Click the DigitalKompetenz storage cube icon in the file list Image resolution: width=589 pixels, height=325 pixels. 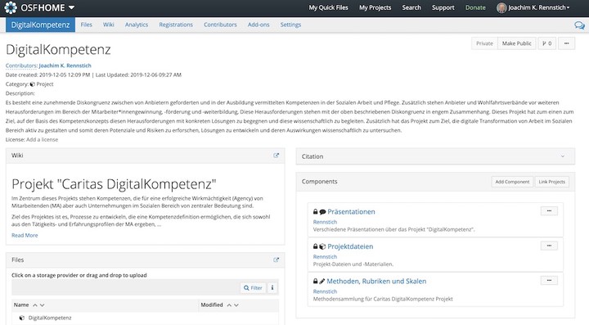[x=22, y=318]
